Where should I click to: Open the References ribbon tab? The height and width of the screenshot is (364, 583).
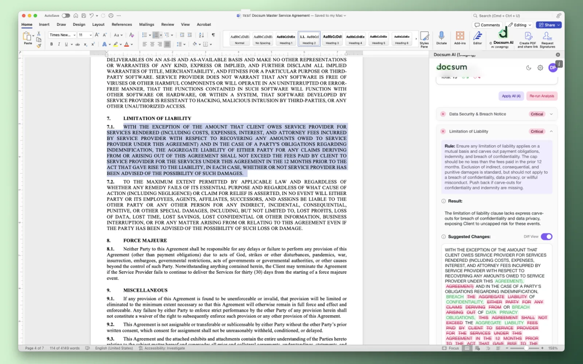122,24
